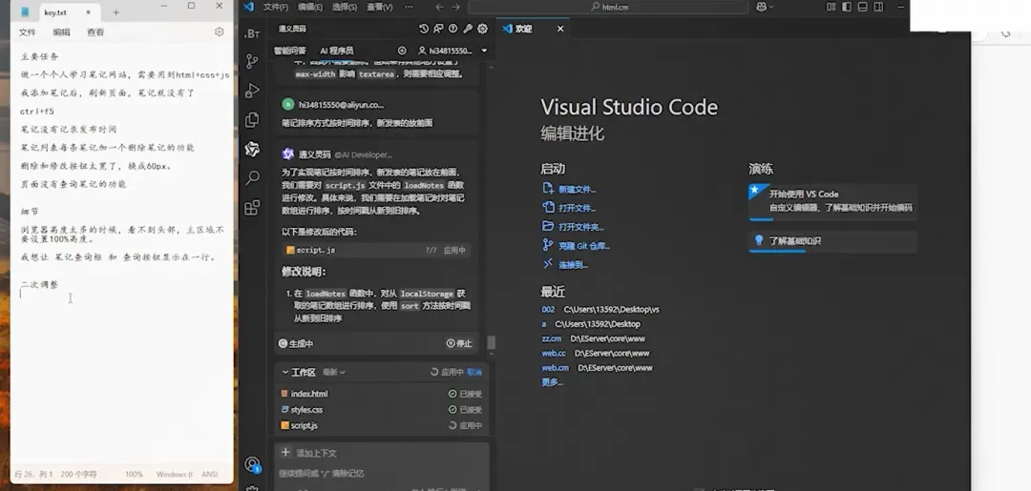
Task: Open recent folder zz.cm
Action: pyautogui.click(x=552, y=338)
